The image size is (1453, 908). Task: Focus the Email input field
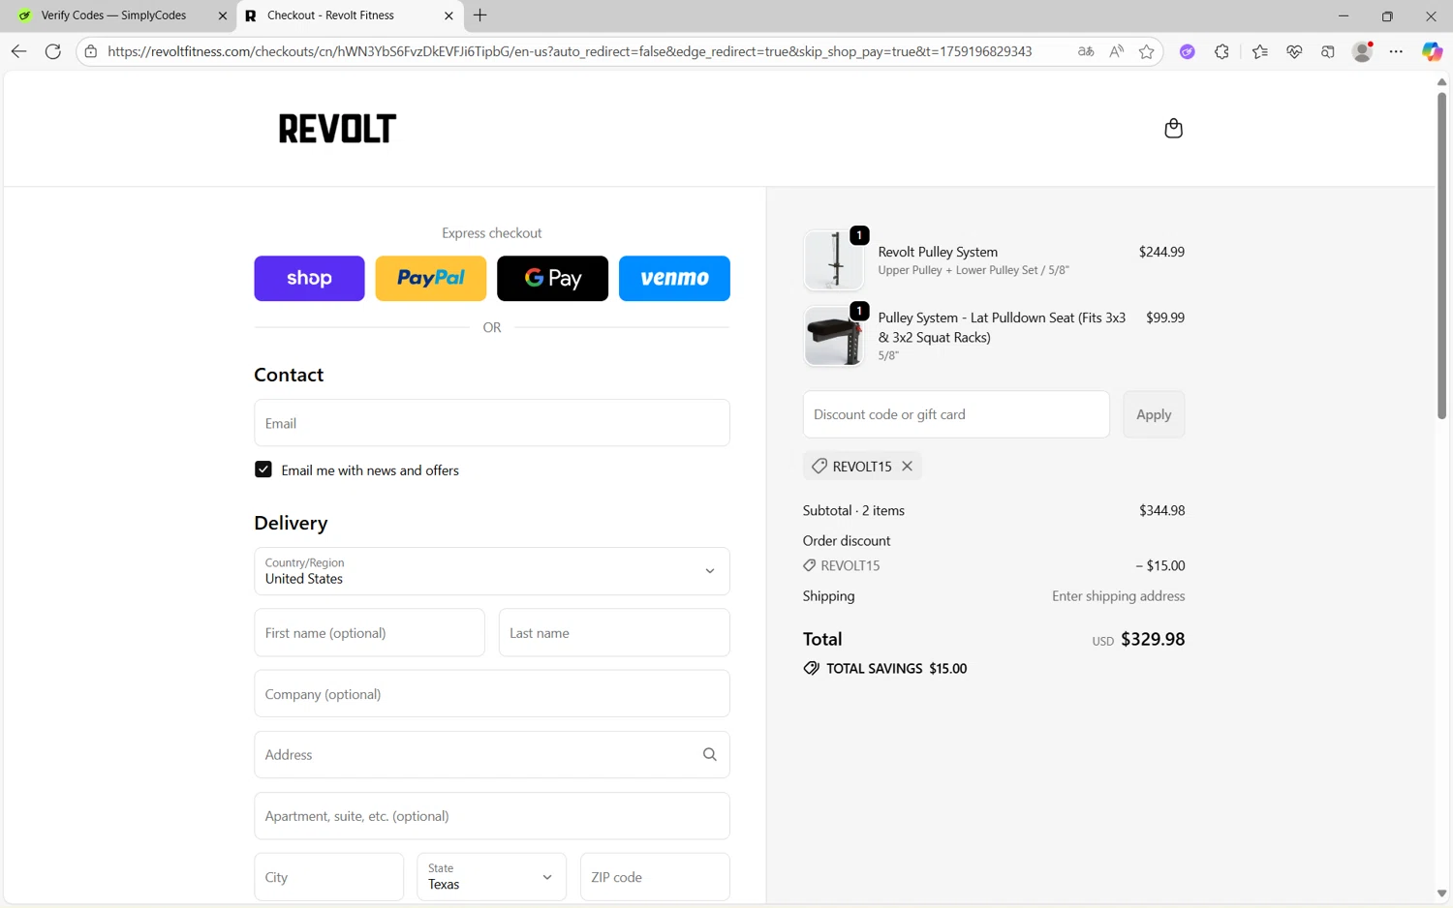click(492, 423)
